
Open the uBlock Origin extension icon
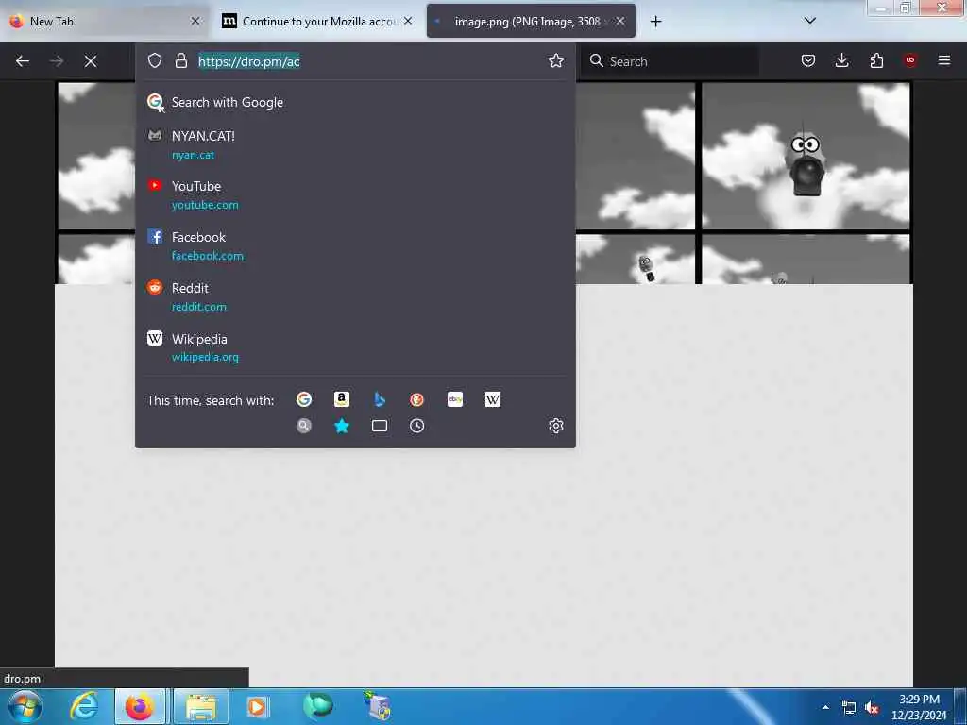(910, 60)
